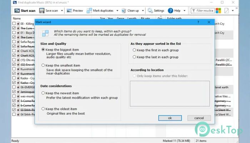Screen dimensions: 250x143
Task: Click cancel in the Mark wizard
Action: tap(199, 118)
